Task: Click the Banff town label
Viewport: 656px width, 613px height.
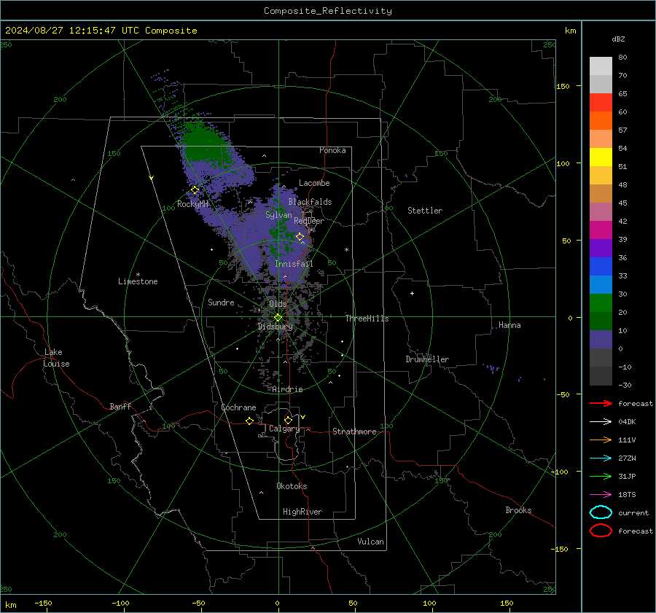Action: [x=120, y=406]
